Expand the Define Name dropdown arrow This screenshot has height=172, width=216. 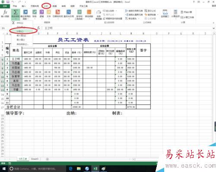[x=116, y=11]
